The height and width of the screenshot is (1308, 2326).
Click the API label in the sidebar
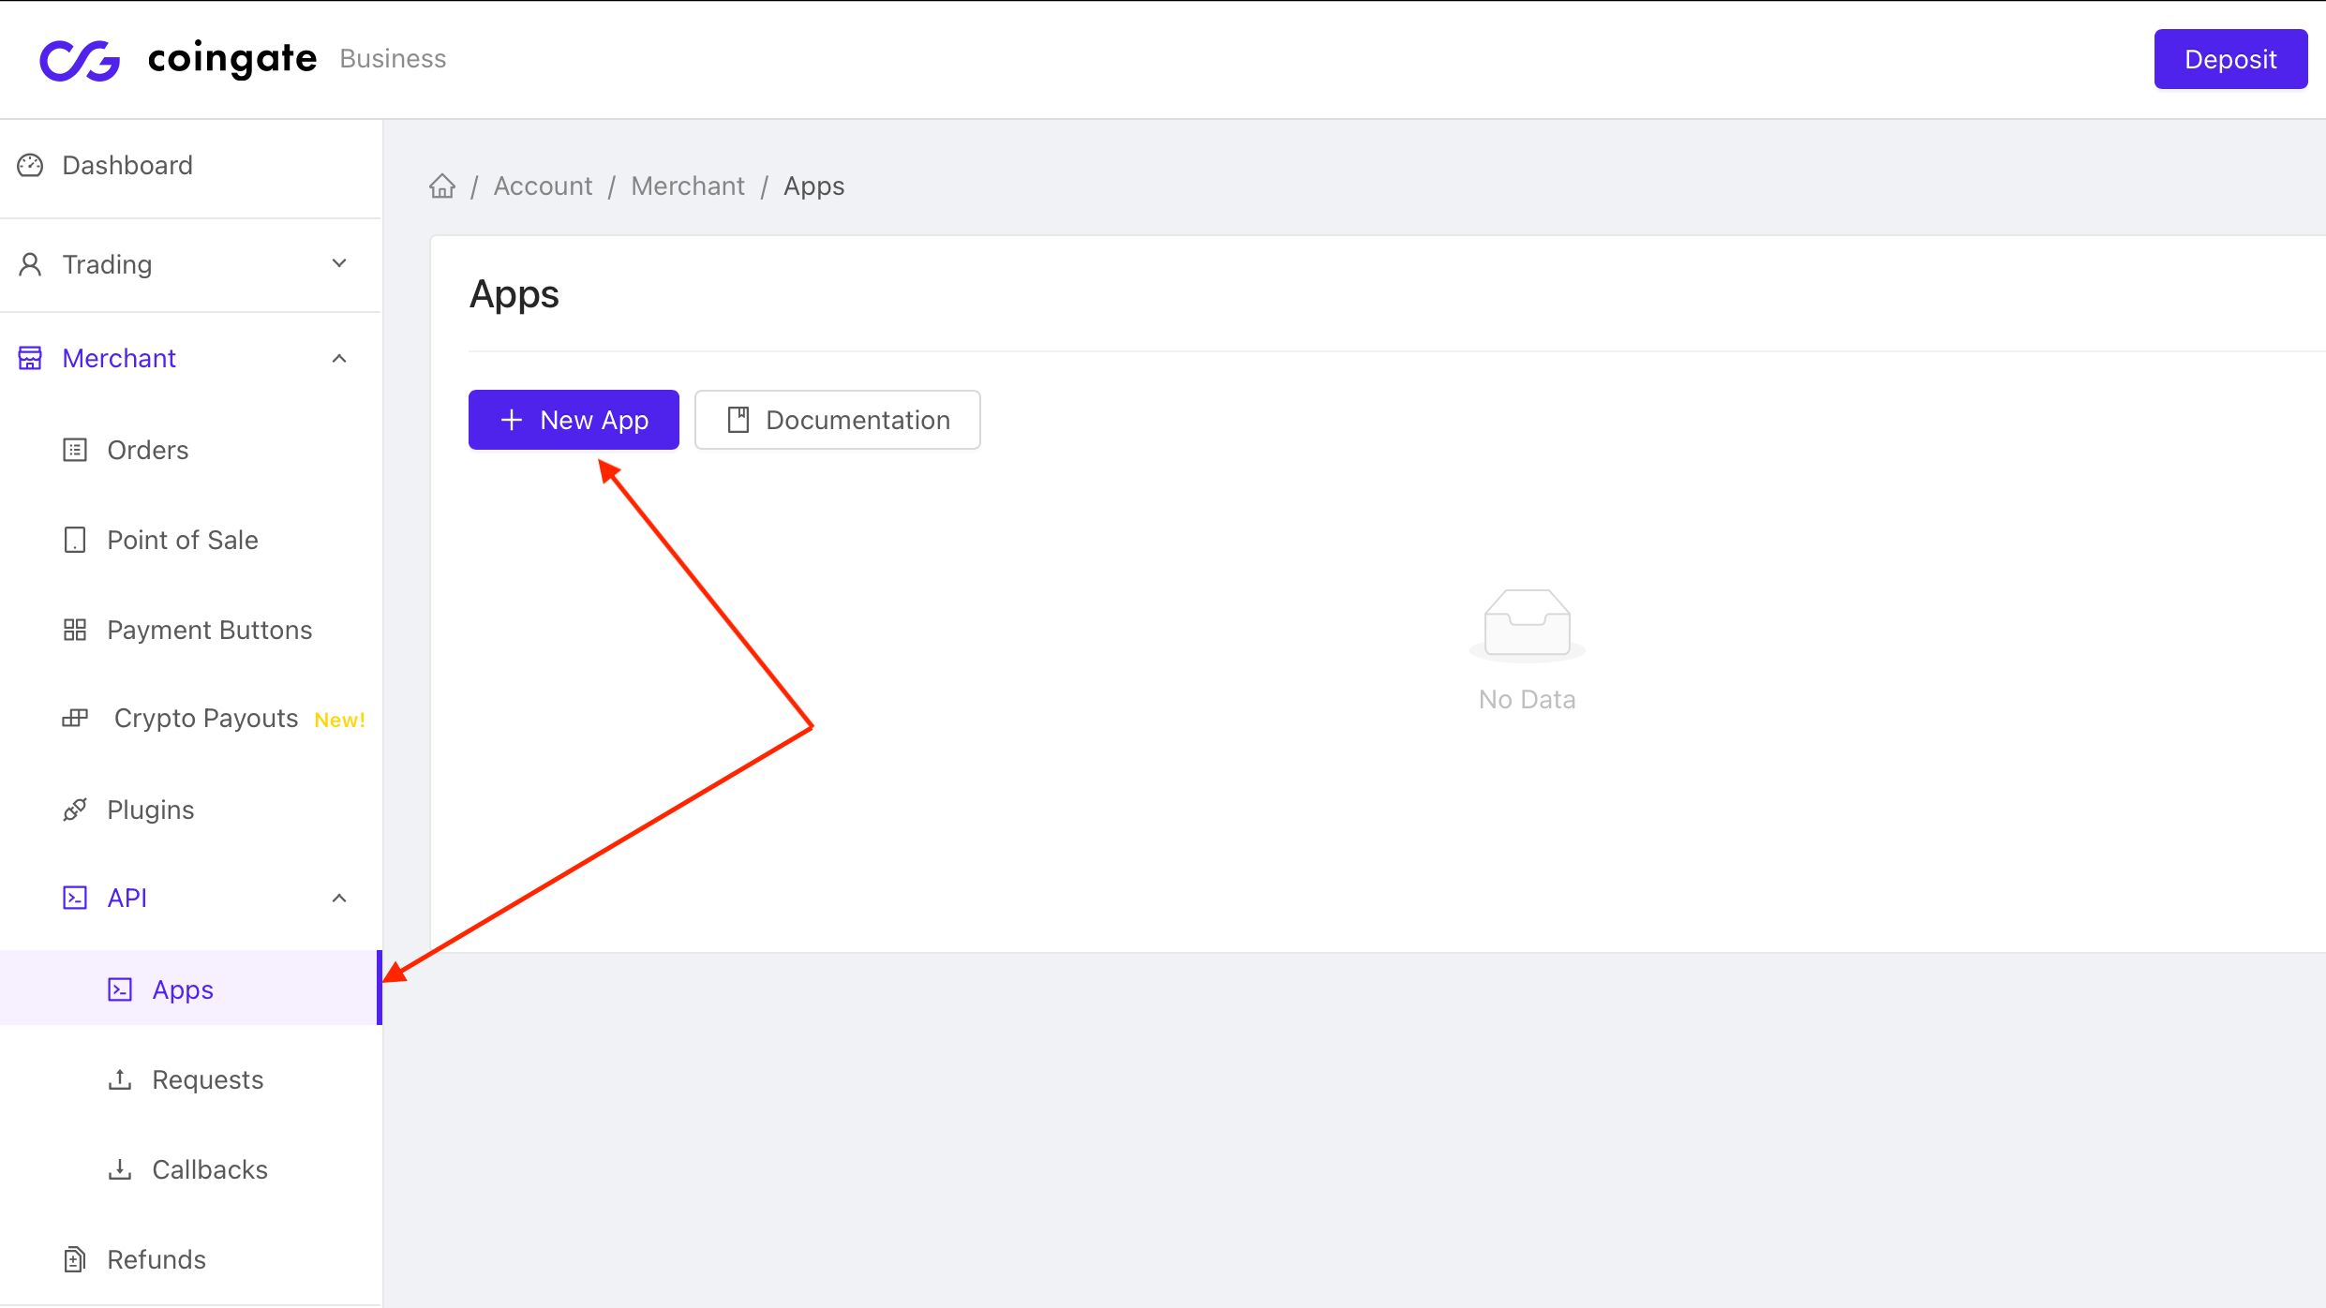click(127, 898)
